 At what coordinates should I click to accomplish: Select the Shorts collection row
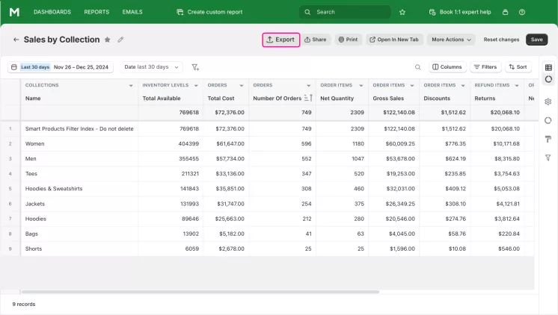(x=267, y=249)
